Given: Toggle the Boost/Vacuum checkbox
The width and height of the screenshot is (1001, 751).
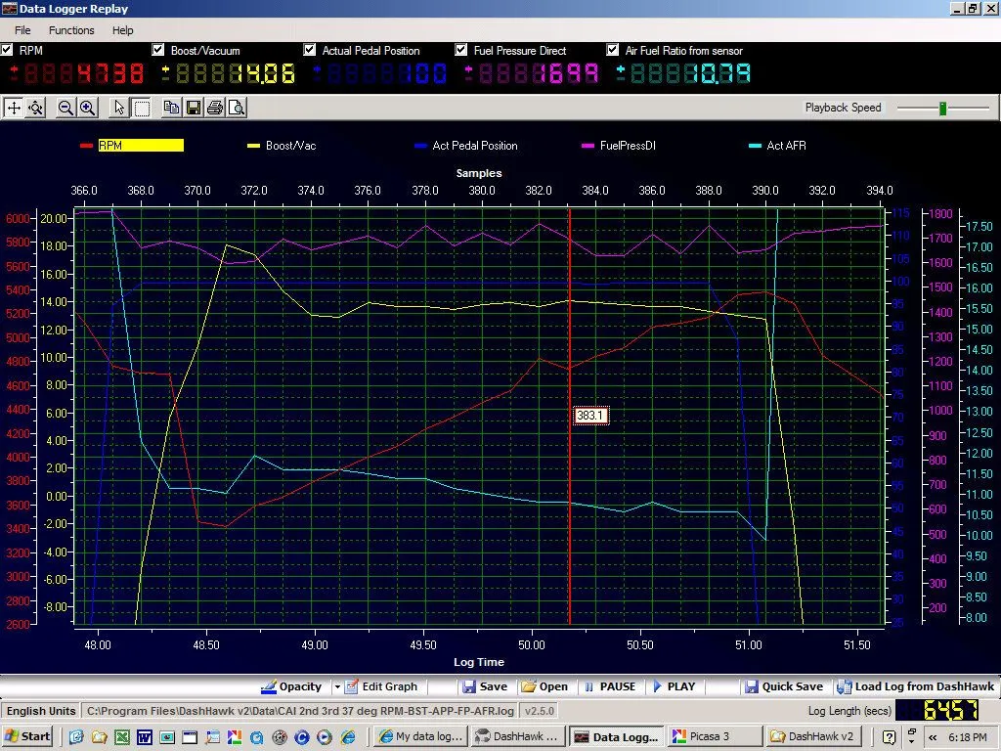Looking at the screenshot, I should pos(158,50).
